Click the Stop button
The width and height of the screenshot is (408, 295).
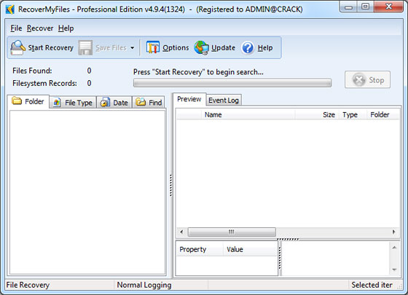367,80
